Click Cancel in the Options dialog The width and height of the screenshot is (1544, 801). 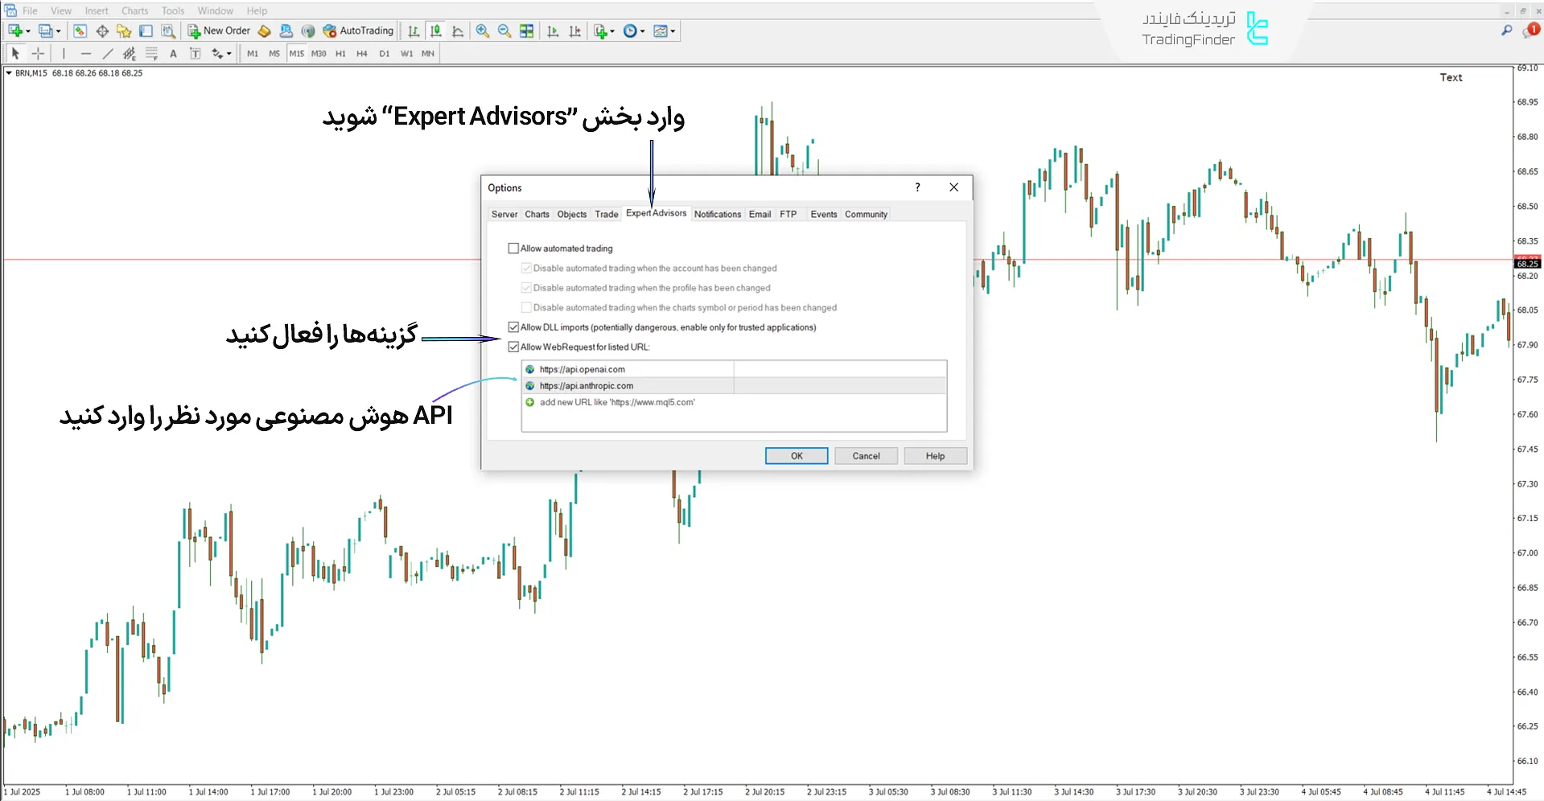(x=866, y=456)
